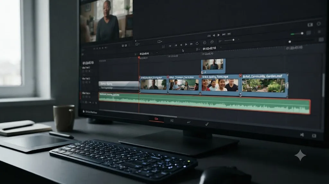Click the interview preview in source viewer
The height and width of the screenshot is (184, 329).
[x=107, y=21]
